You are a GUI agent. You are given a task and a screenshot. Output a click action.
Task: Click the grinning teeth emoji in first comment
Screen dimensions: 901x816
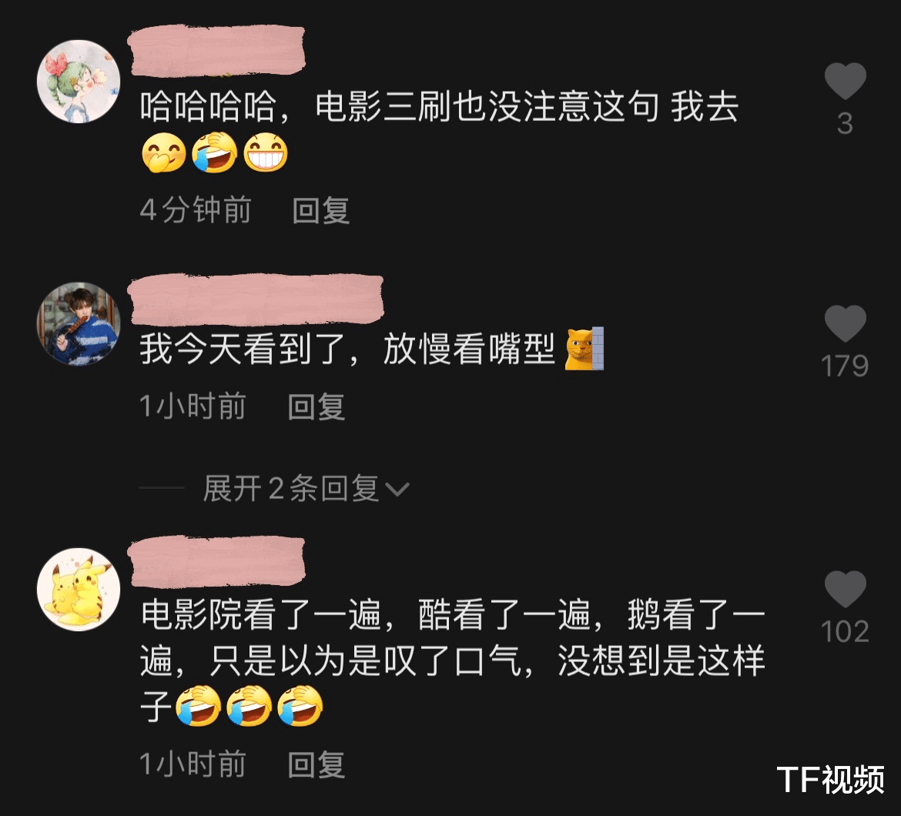coord(266,152)
